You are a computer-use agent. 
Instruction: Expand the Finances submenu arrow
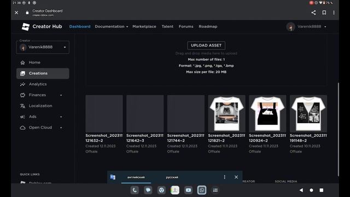click(61, 95)
